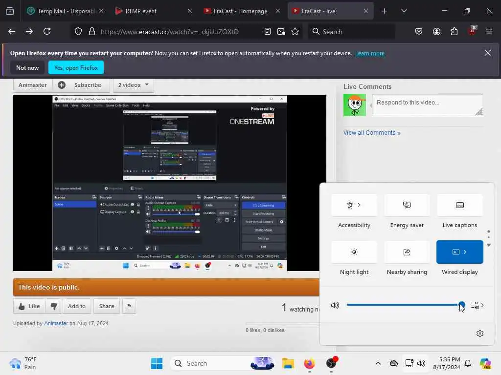Switch to the EraCast - Homepage tab
The height and width of the screenshot is (375, 501).
click(x=242, y=11)
